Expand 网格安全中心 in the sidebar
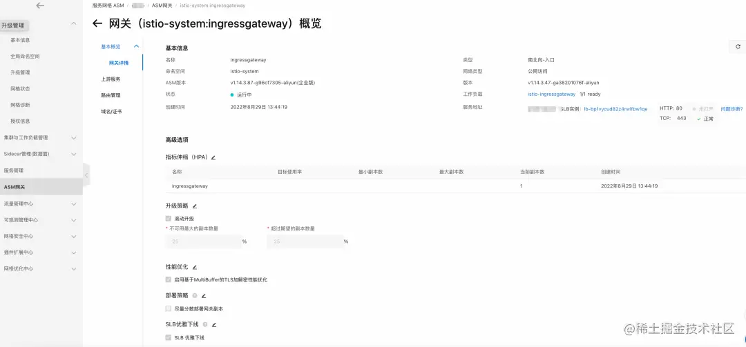The width and height of the screenshot is (746, 347). [73, 236]
